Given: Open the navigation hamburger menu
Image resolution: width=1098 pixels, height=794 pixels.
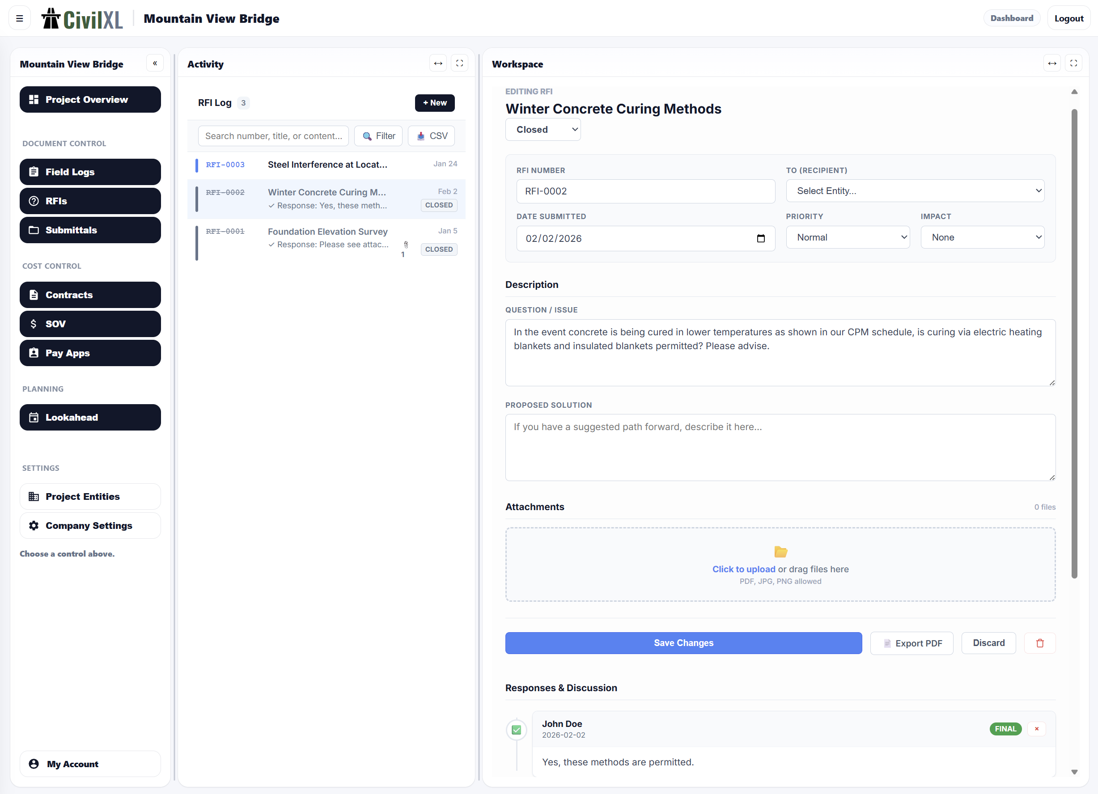Looking at the screenshot, I should pos(19,17).
